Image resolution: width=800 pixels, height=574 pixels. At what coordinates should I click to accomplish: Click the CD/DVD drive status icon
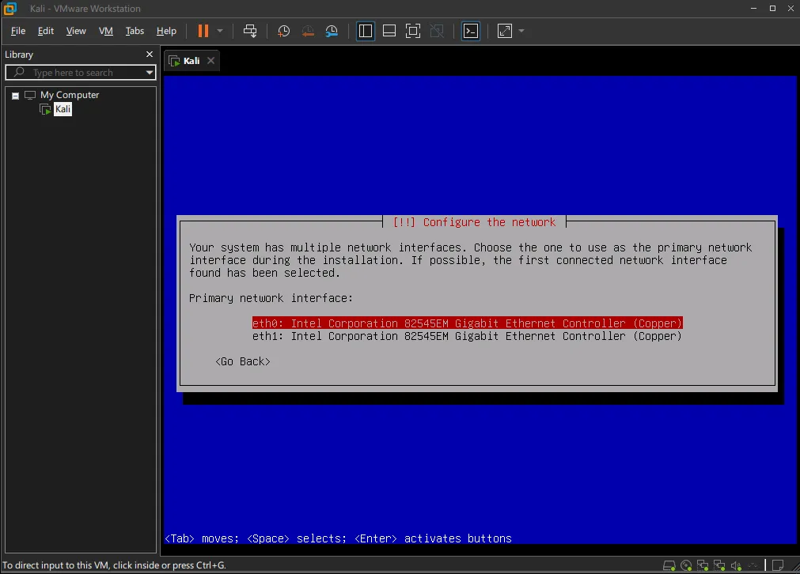686,565
